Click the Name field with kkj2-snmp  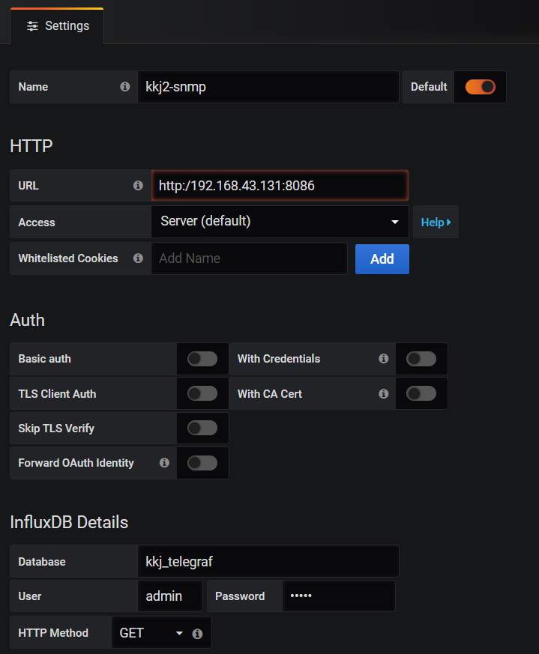coord(268,87)
